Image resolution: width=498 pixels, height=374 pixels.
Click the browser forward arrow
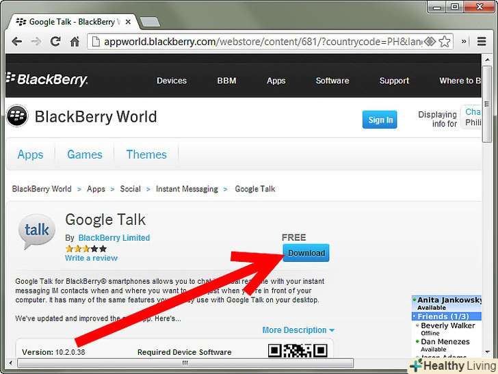tap(36, 42)
